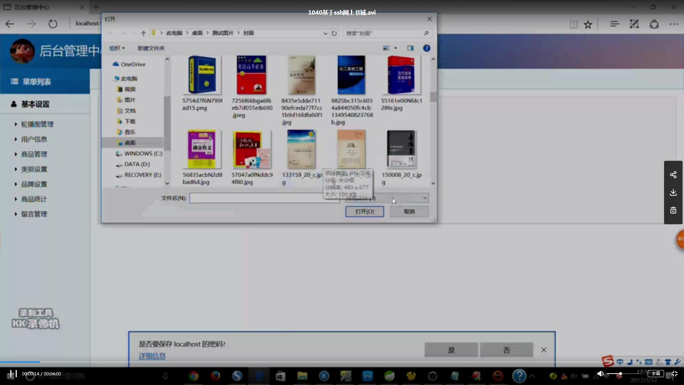Image resolution: width=684 pixels, height=385 pixels.
Task: Exit fullscreen mode in player
Action: [674, 374]
